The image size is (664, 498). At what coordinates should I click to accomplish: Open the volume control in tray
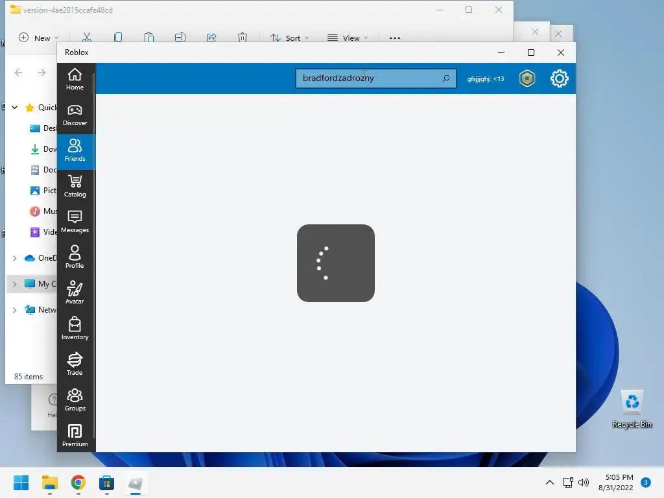coord(584,482)
